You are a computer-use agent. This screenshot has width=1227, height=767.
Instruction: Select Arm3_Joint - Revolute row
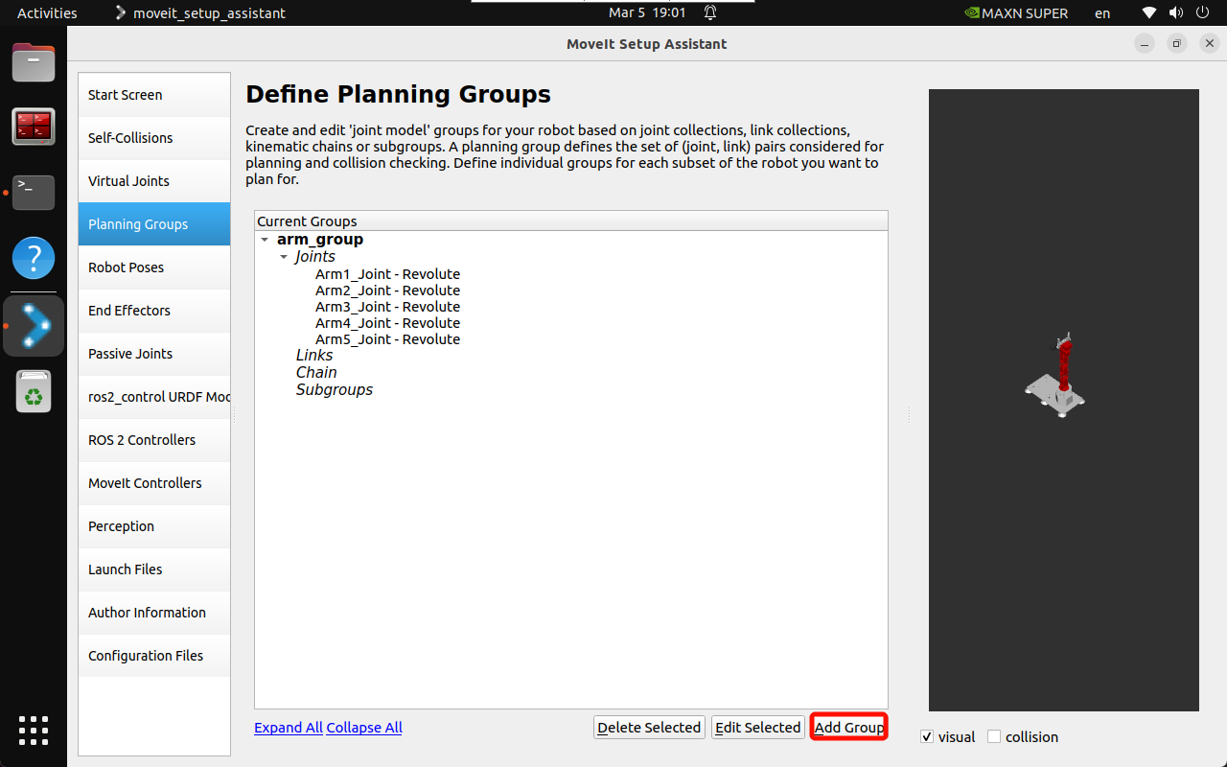(x=387, y=307)
